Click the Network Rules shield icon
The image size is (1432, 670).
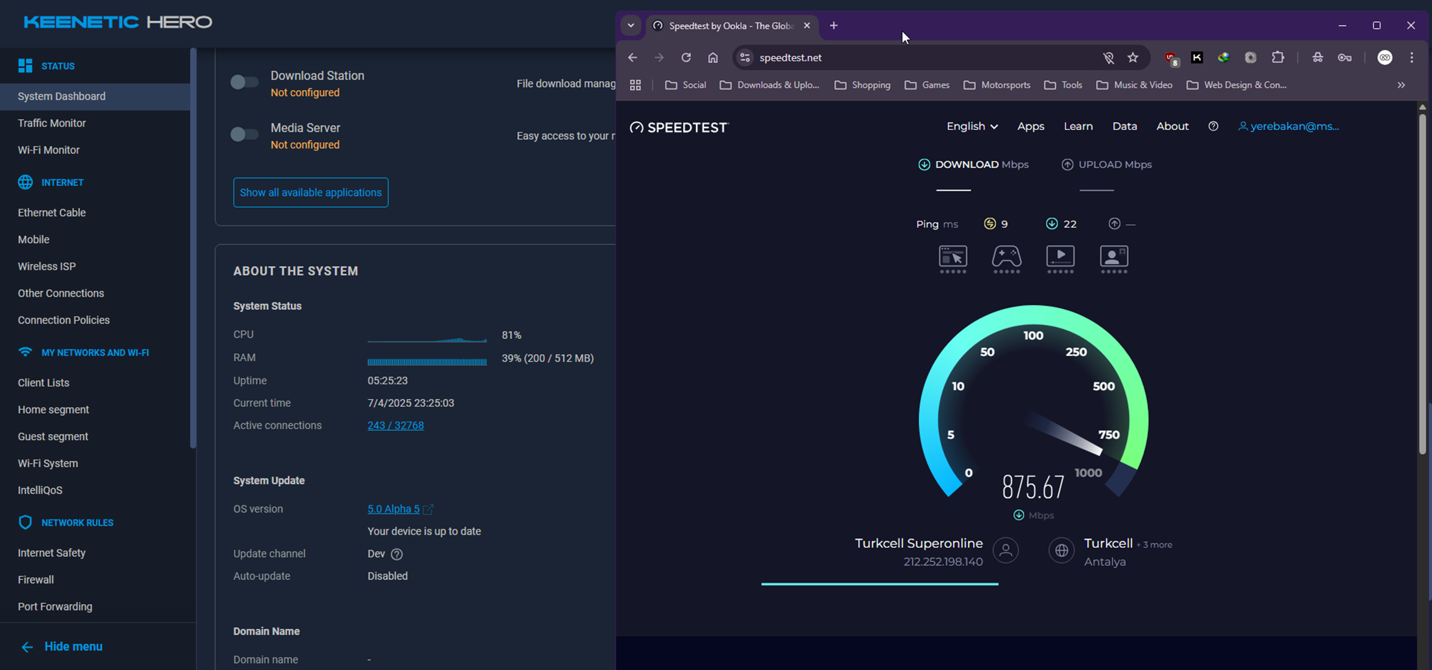(25, 522)
